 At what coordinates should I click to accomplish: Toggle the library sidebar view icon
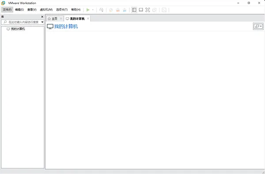134,10
